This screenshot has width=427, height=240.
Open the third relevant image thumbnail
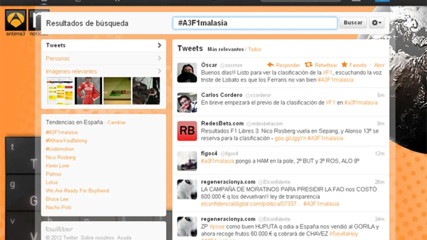[117, 91]
